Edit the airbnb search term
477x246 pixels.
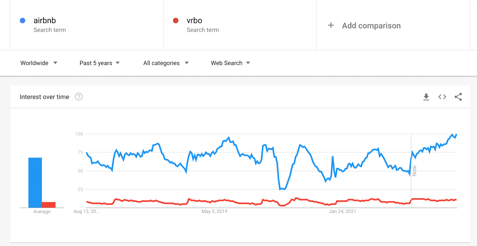[x=45, y=21]
